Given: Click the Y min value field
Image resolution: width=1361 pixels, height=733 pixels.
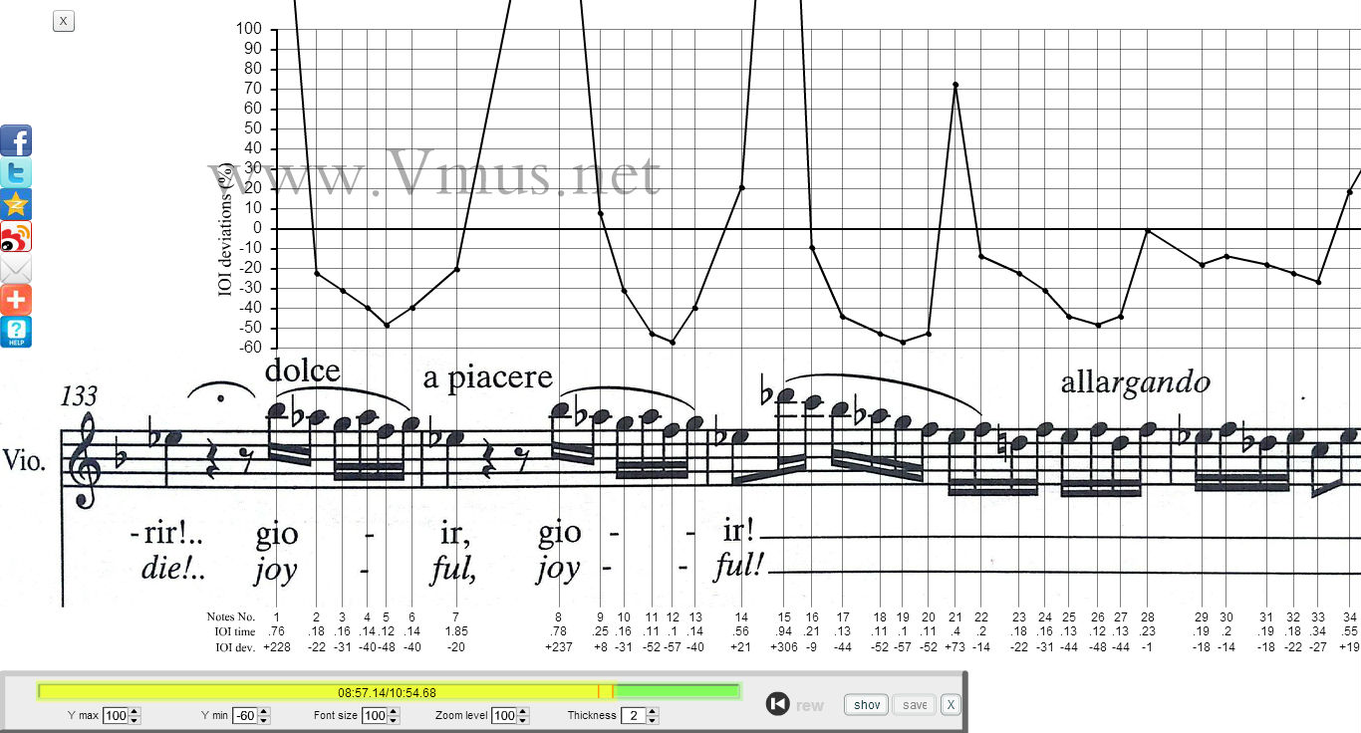Looking at the screenshot, I should (244, 716).
